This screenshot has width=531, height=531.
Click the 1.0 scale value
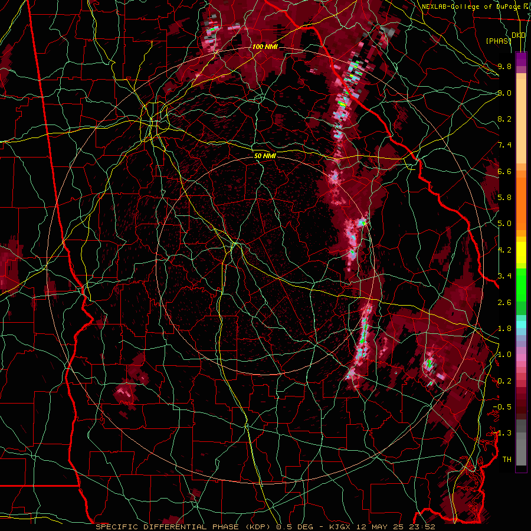[x=504, y=355]
